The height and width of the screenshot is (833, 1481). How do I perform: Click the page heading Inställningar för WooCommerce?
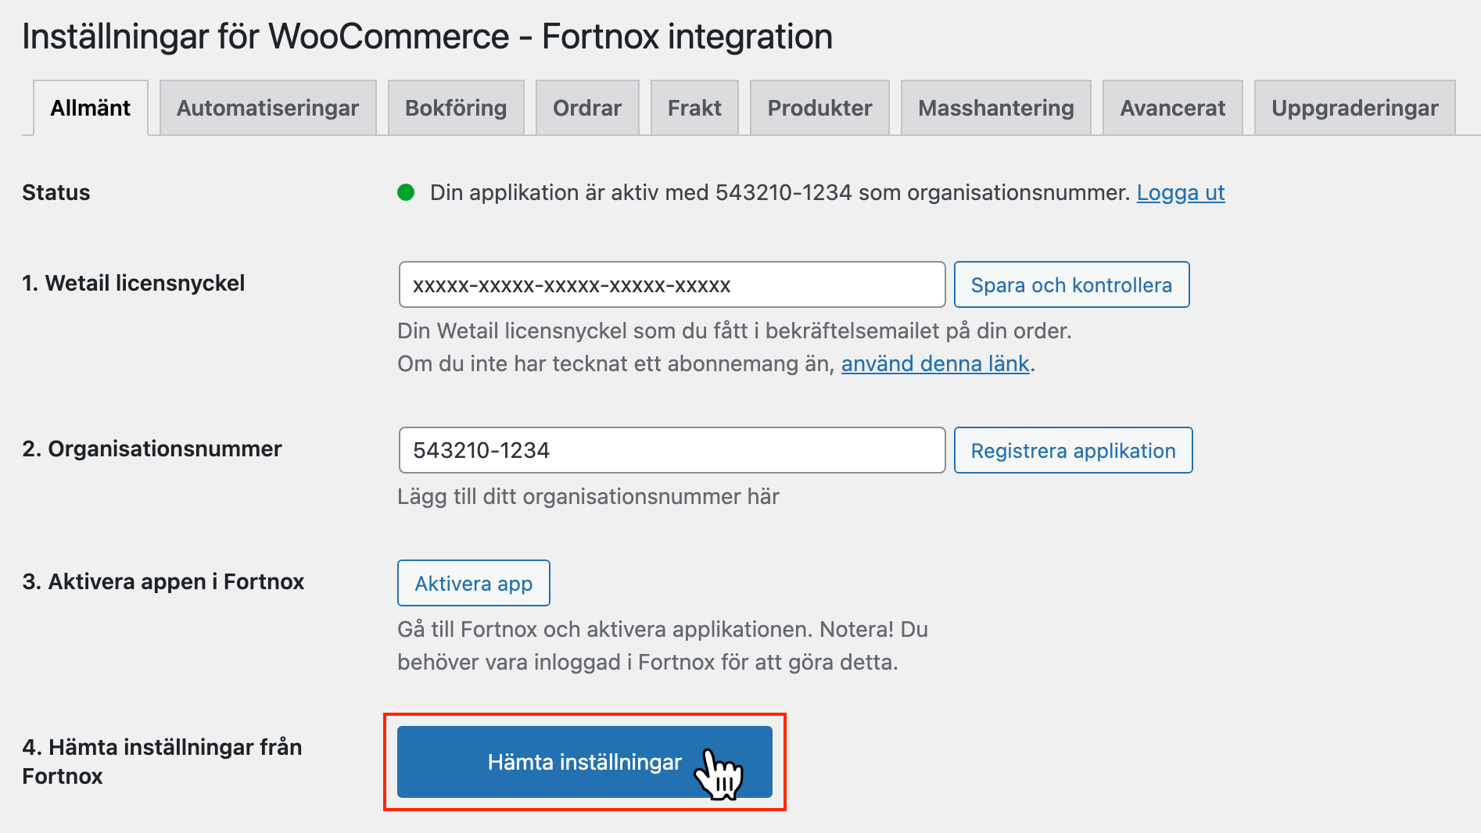(x=428, y=36)
